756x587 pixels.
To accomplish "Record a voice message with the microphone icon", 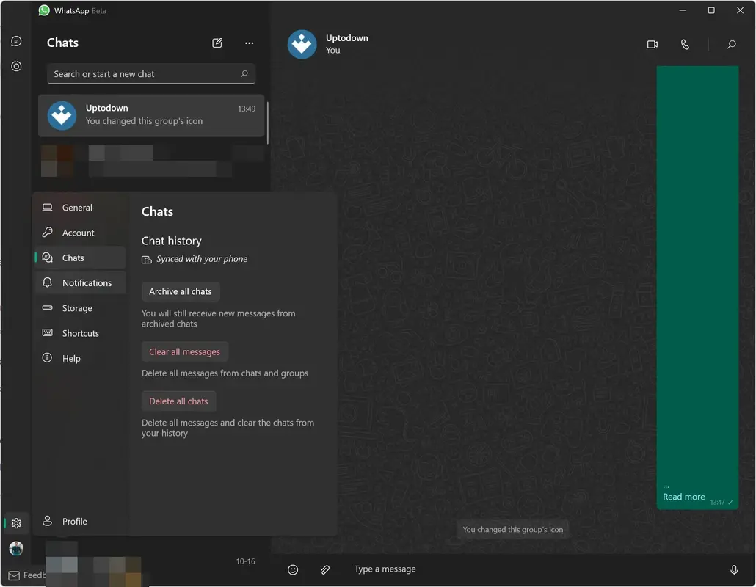I will (734, 569).
